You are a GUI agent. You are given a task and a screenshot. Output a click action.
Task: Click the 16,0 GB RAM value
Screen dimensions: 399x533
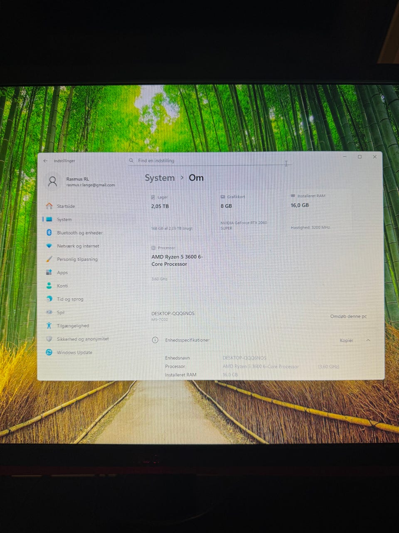tap(300, 205)
